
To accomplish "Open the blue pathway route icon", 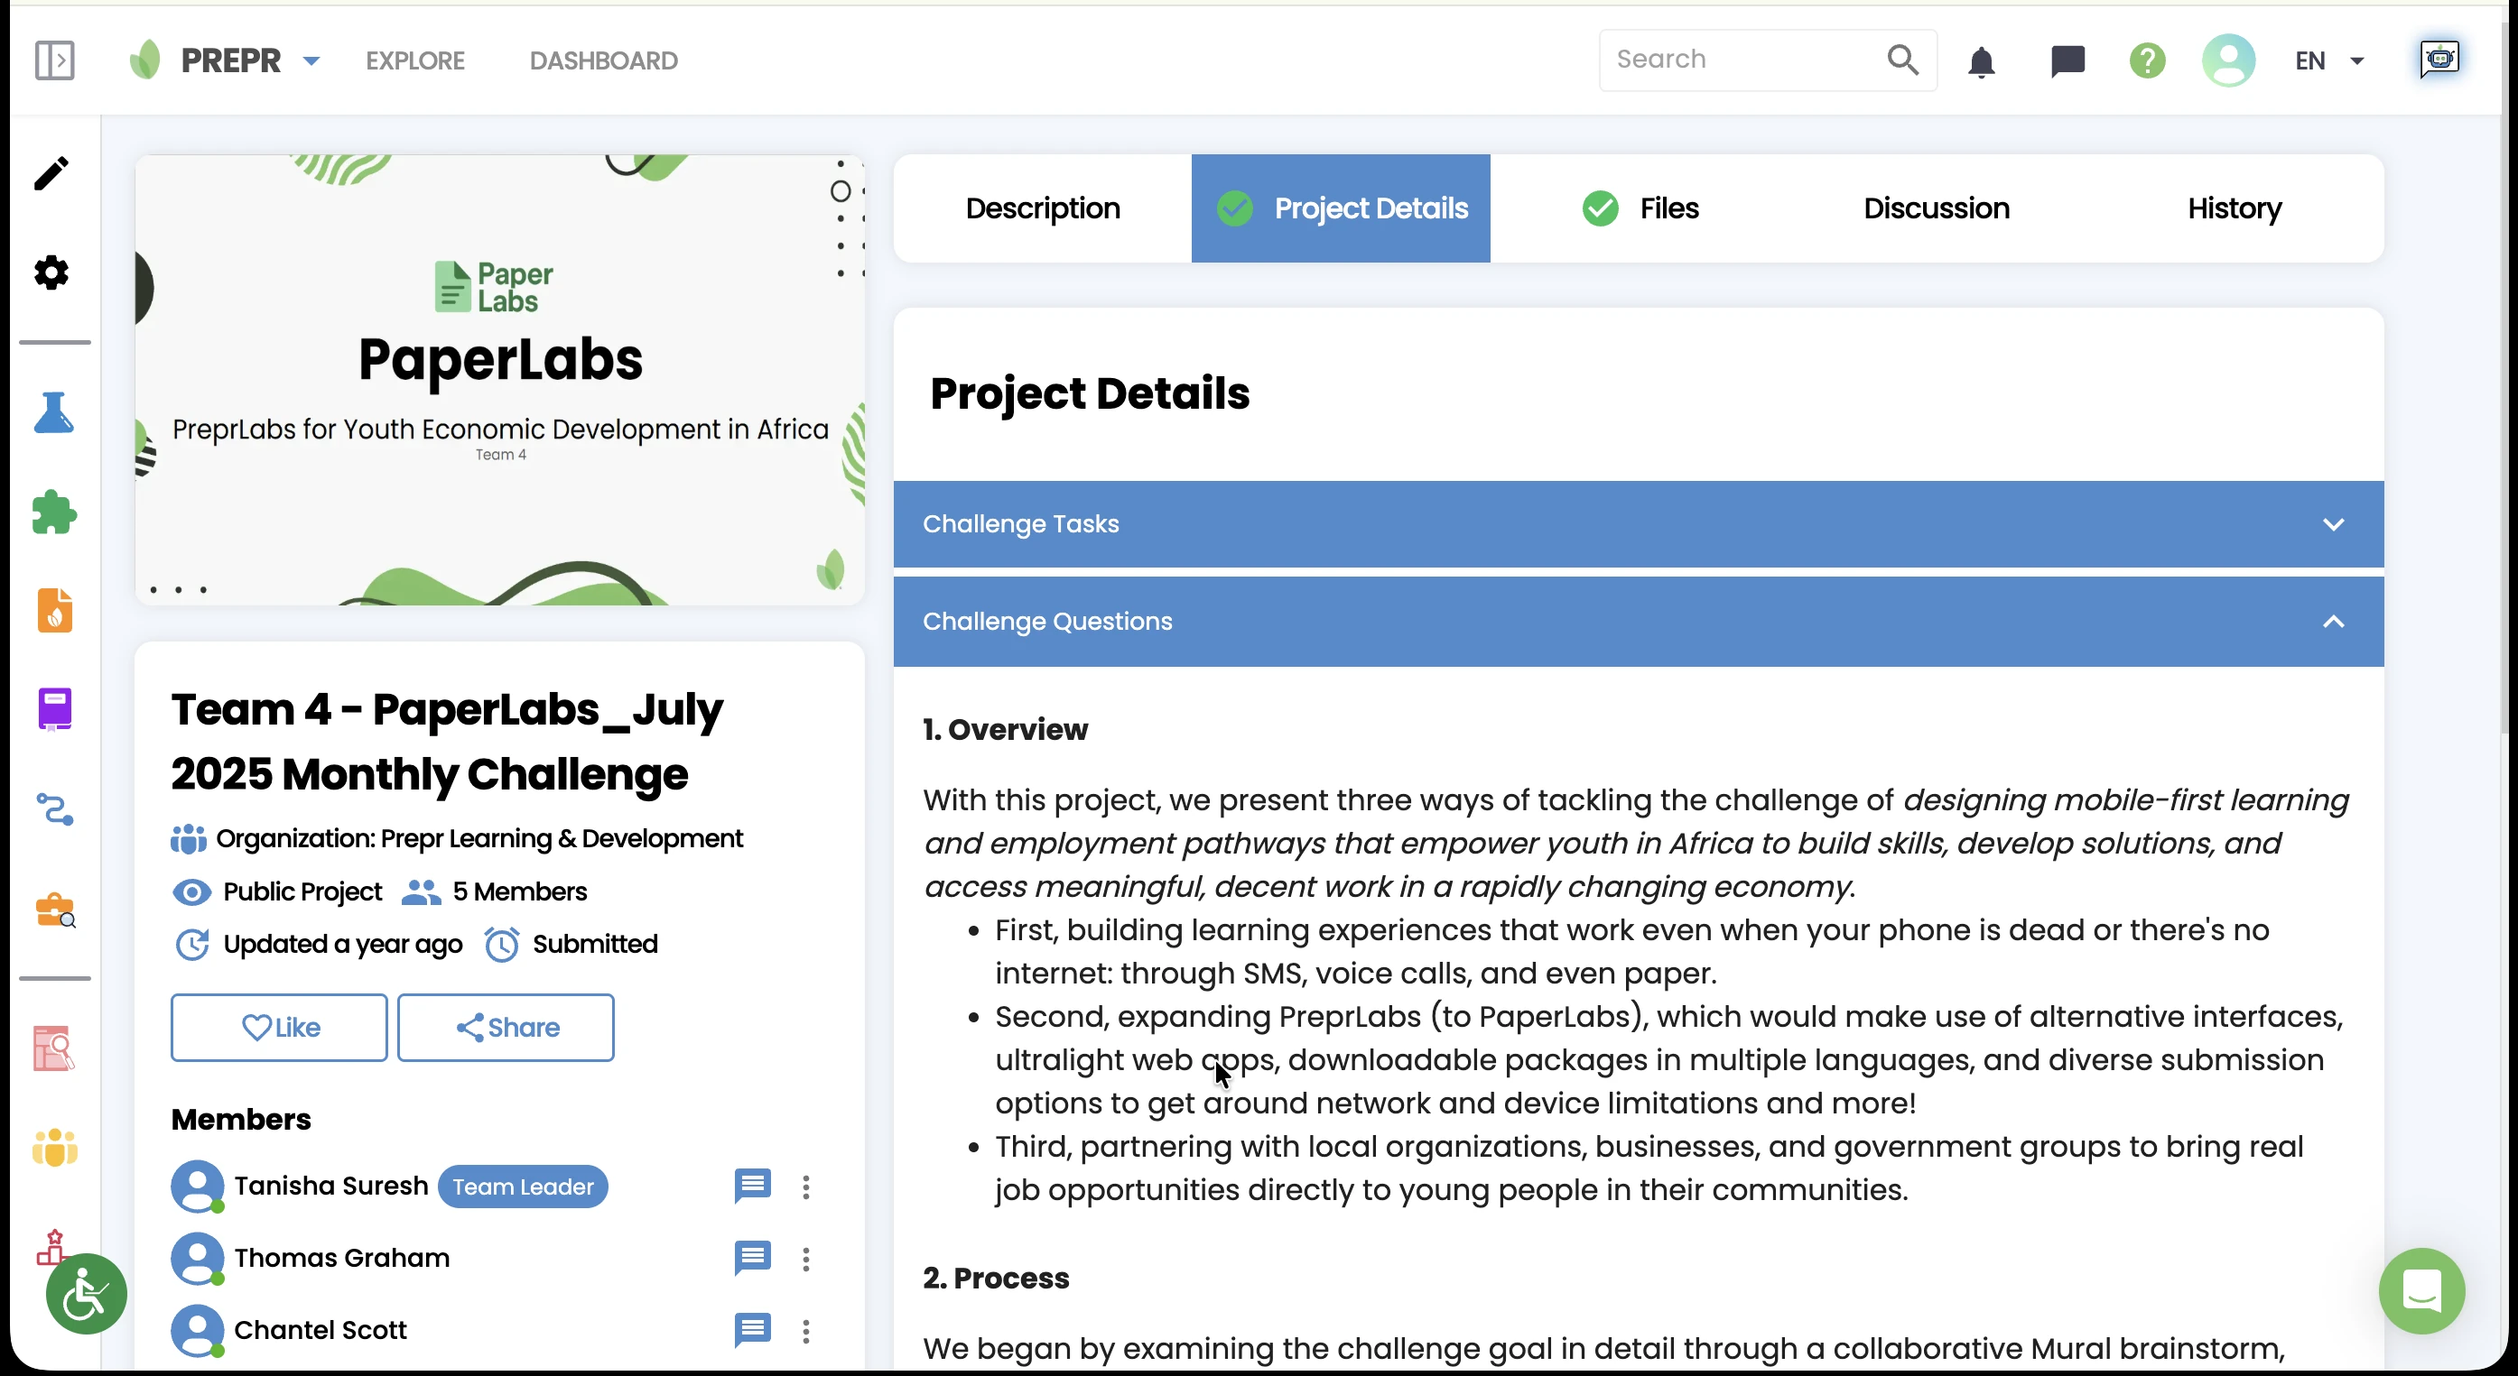I will click(x=55, y=809).
